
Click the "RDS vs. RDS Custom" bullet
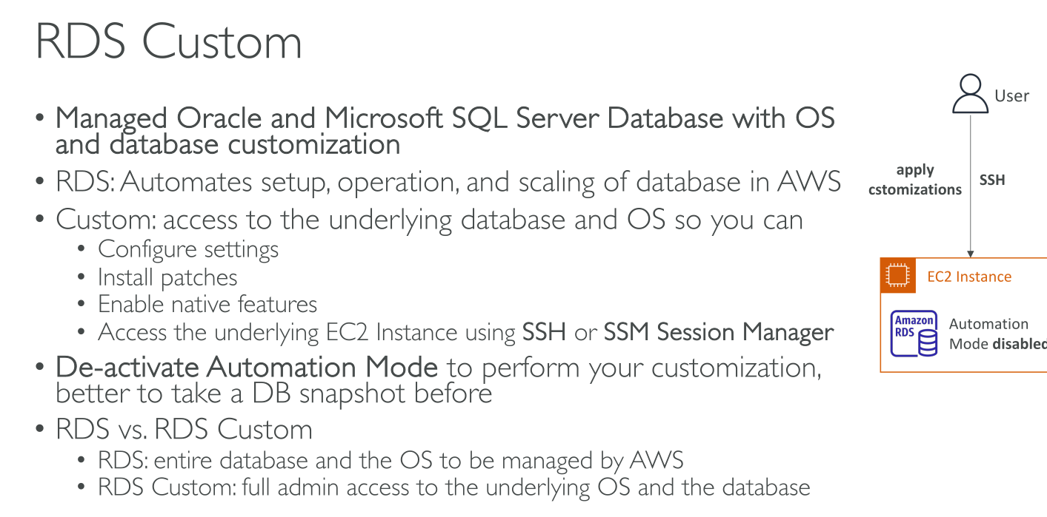(184, 430)
